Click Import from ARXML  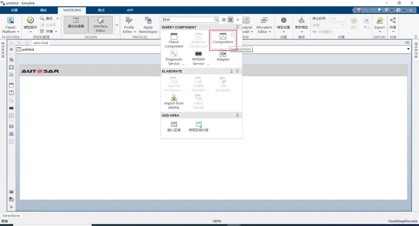coord(174,102)
